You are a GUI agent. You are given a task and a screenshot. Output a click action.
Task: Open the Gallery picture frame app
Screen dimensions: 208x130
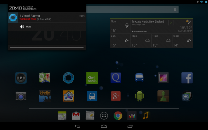click(x=163, y=78)
